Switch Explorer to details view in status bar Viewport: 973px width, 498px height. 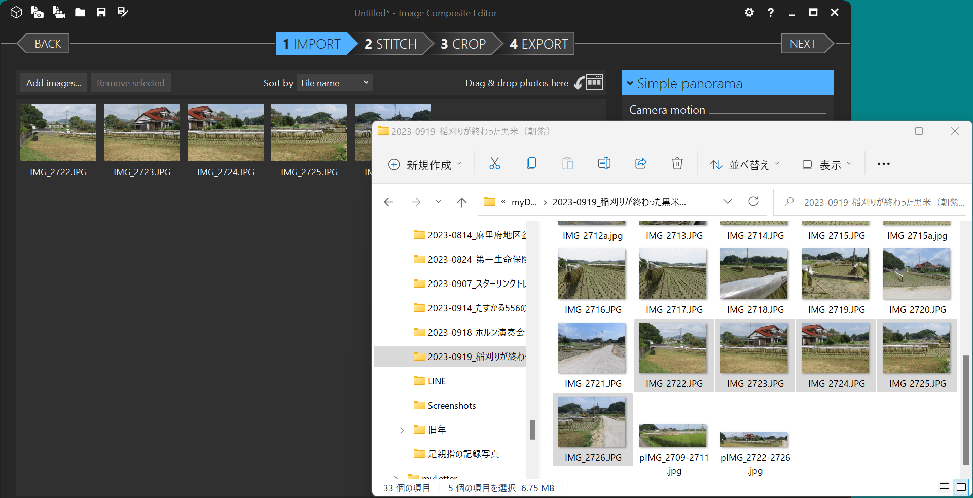click(x=944, y=487)
